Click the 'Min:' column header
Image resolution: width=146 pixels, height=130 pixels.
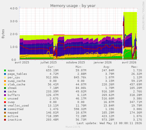tap(79, 67)
